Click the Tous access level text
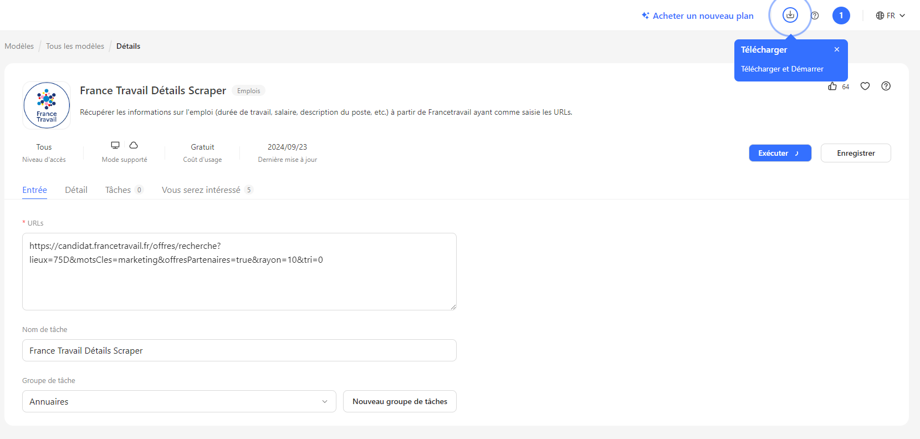Viewport: 920px width, 439px height. pyautogui.click(x=44, y=147)
